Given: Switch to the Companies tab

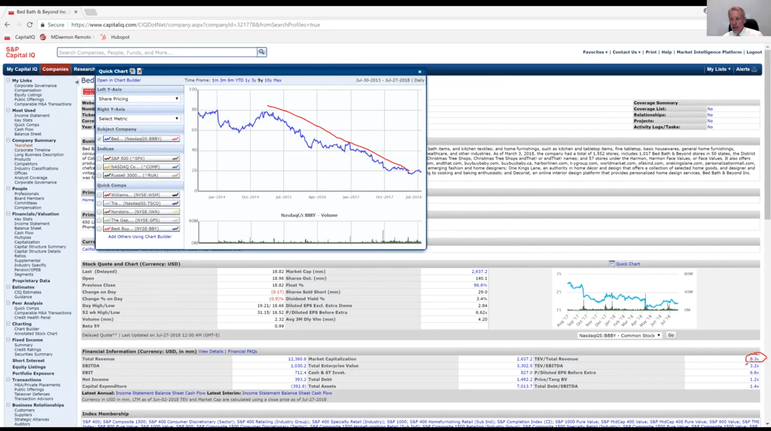Looking at the screenshot, I should pyautogui.click(x=55, y=69).
